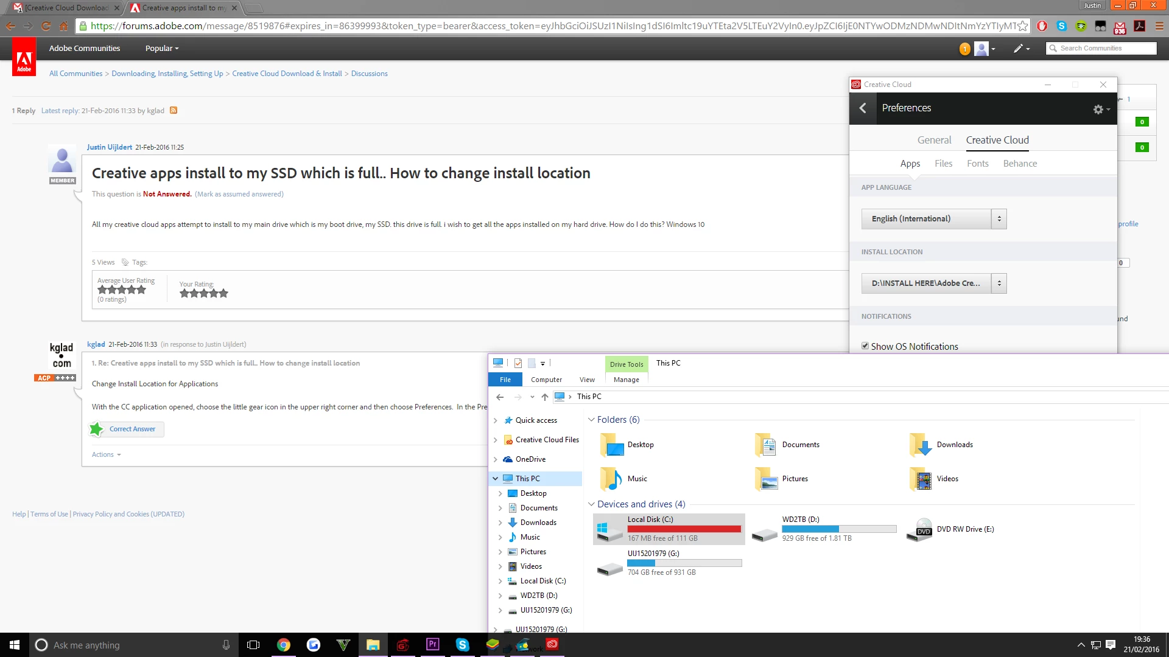This screenshot has width=1169, height=657.
Task: Click the pencil create icon in Adobe header
Action: tap(1018, 49)
